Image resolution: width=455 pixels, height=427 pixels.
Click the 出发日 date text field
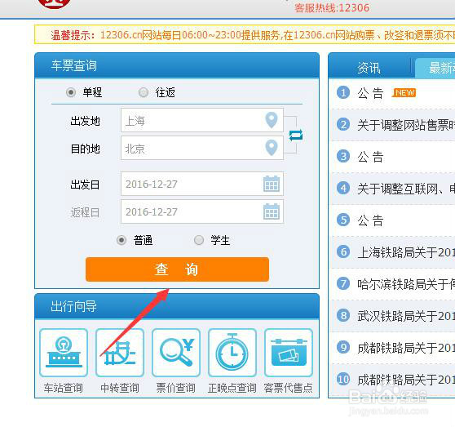point(202,184)
